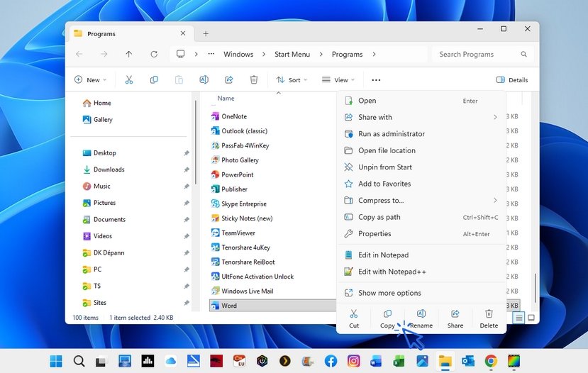The image size is (588, 373).
Task: Open the View dropdown menu
Action: (338, 80)
